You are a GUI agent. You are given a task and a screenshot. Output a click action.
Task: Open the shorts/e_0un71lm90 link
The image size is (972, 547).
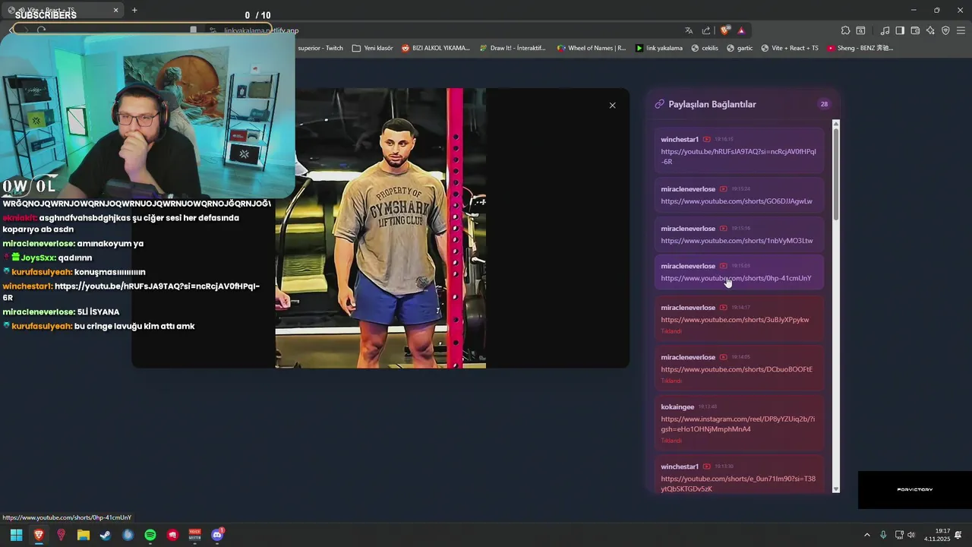[x=737, y=484]
